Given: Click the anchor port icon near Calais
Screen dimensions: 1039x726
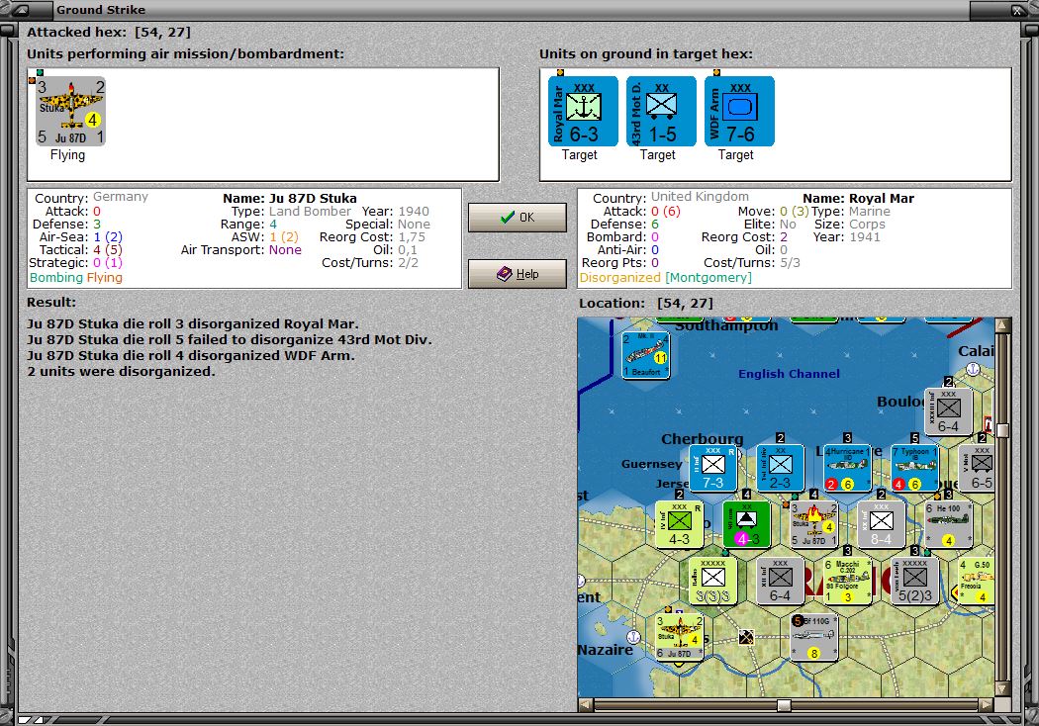Looking at the screenshot, I should [973, 369].
